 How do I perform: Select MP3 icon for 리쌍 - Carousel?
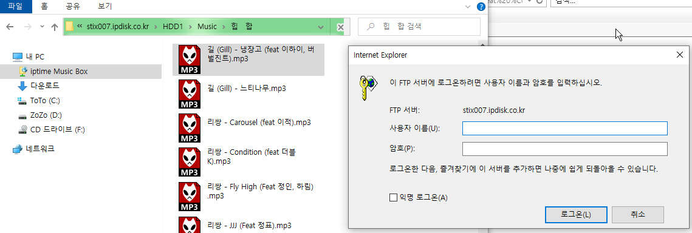[190, 128]
